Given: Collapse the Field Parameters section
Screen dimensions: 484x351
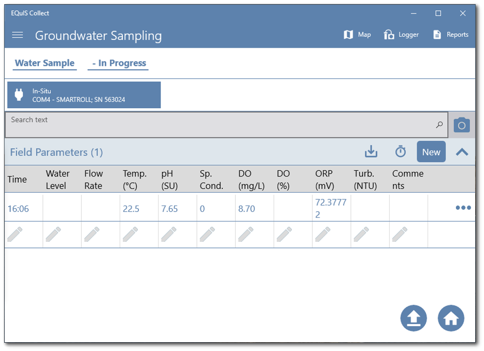Looking at the screenshot, I should coord(462,151).
